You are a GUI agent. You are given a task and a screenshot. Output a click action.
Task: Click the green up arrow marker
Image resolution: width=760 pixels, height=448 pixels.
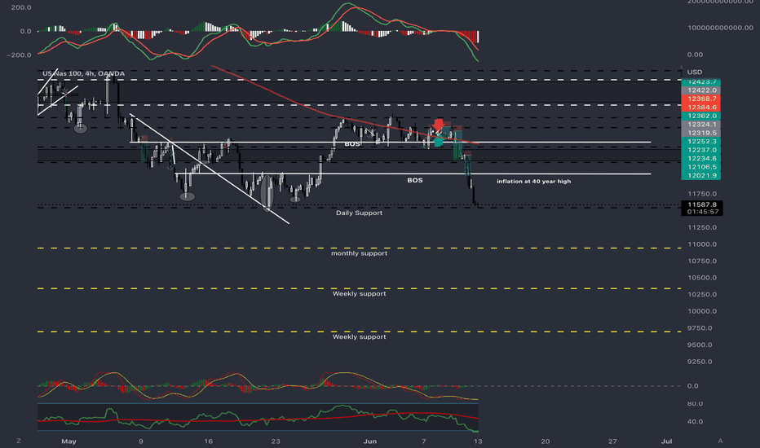coord(439,142)
